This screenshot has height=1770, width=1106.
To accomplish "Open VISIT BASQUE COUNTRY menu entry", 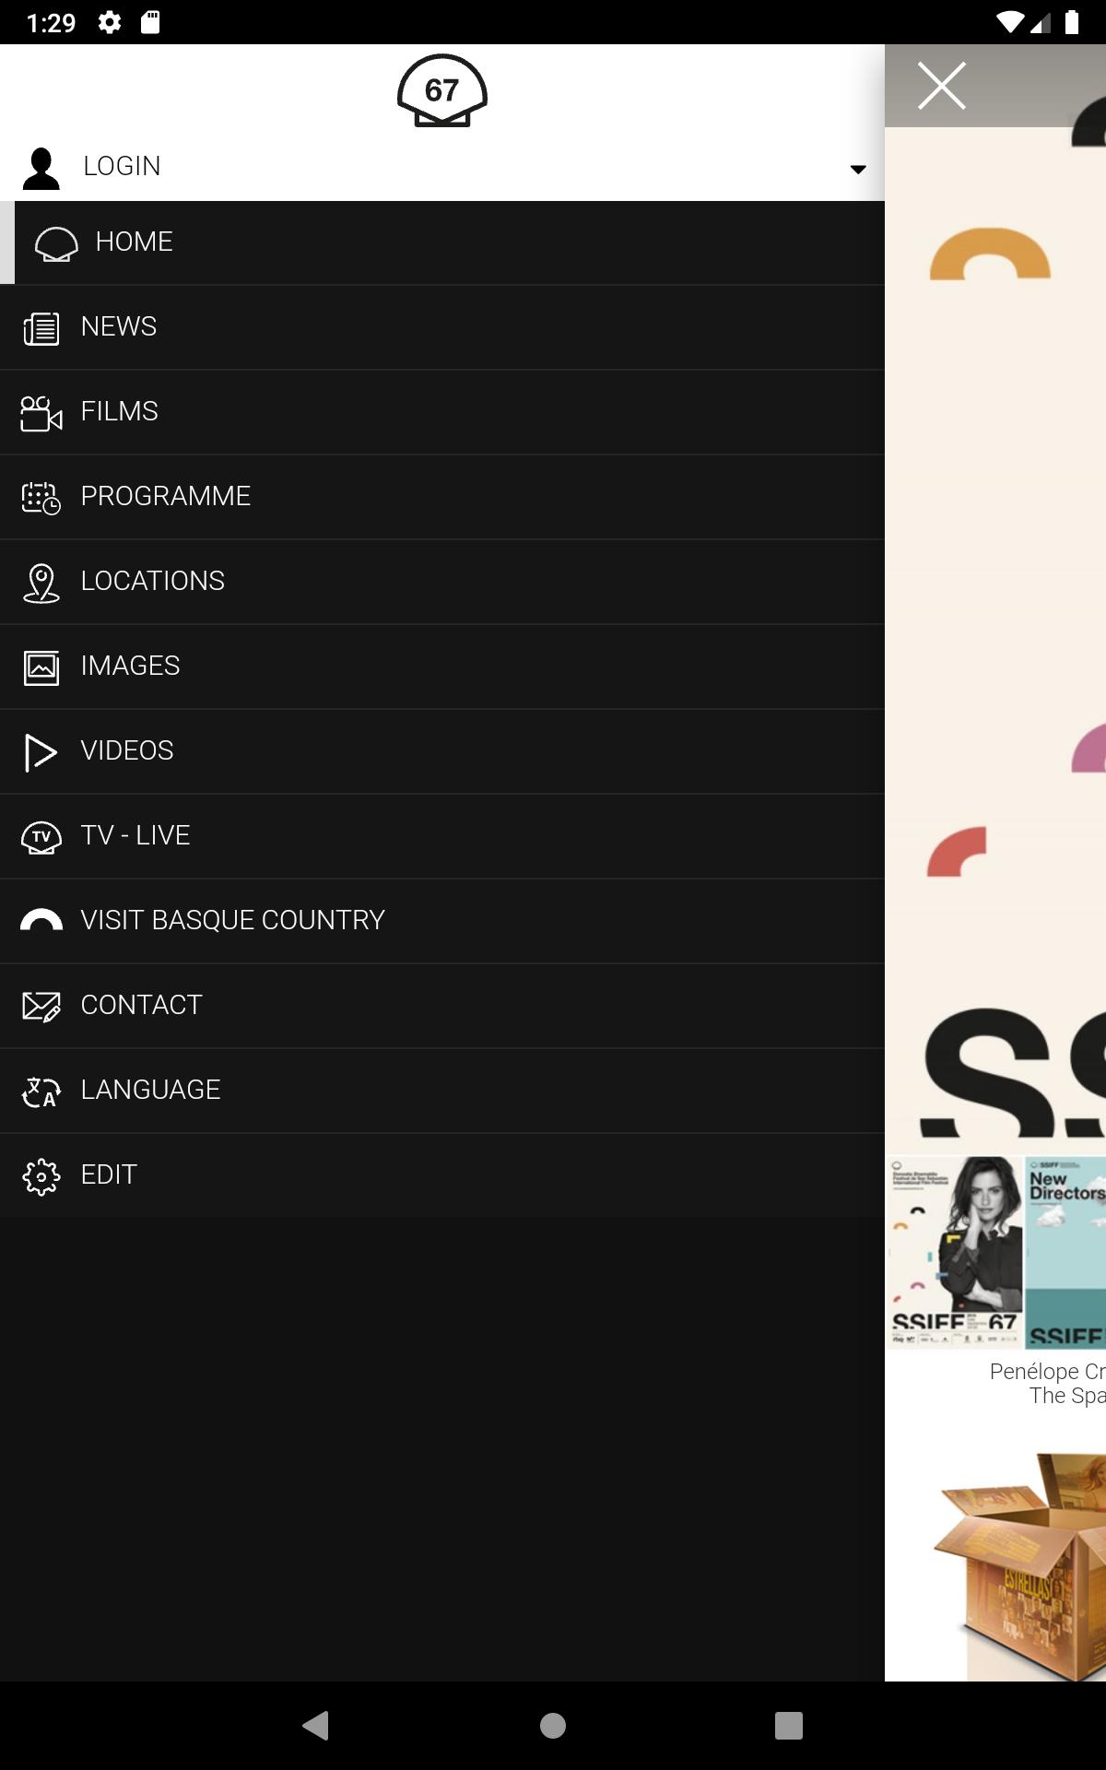I will pyautogui.click(x=232, y=920).
